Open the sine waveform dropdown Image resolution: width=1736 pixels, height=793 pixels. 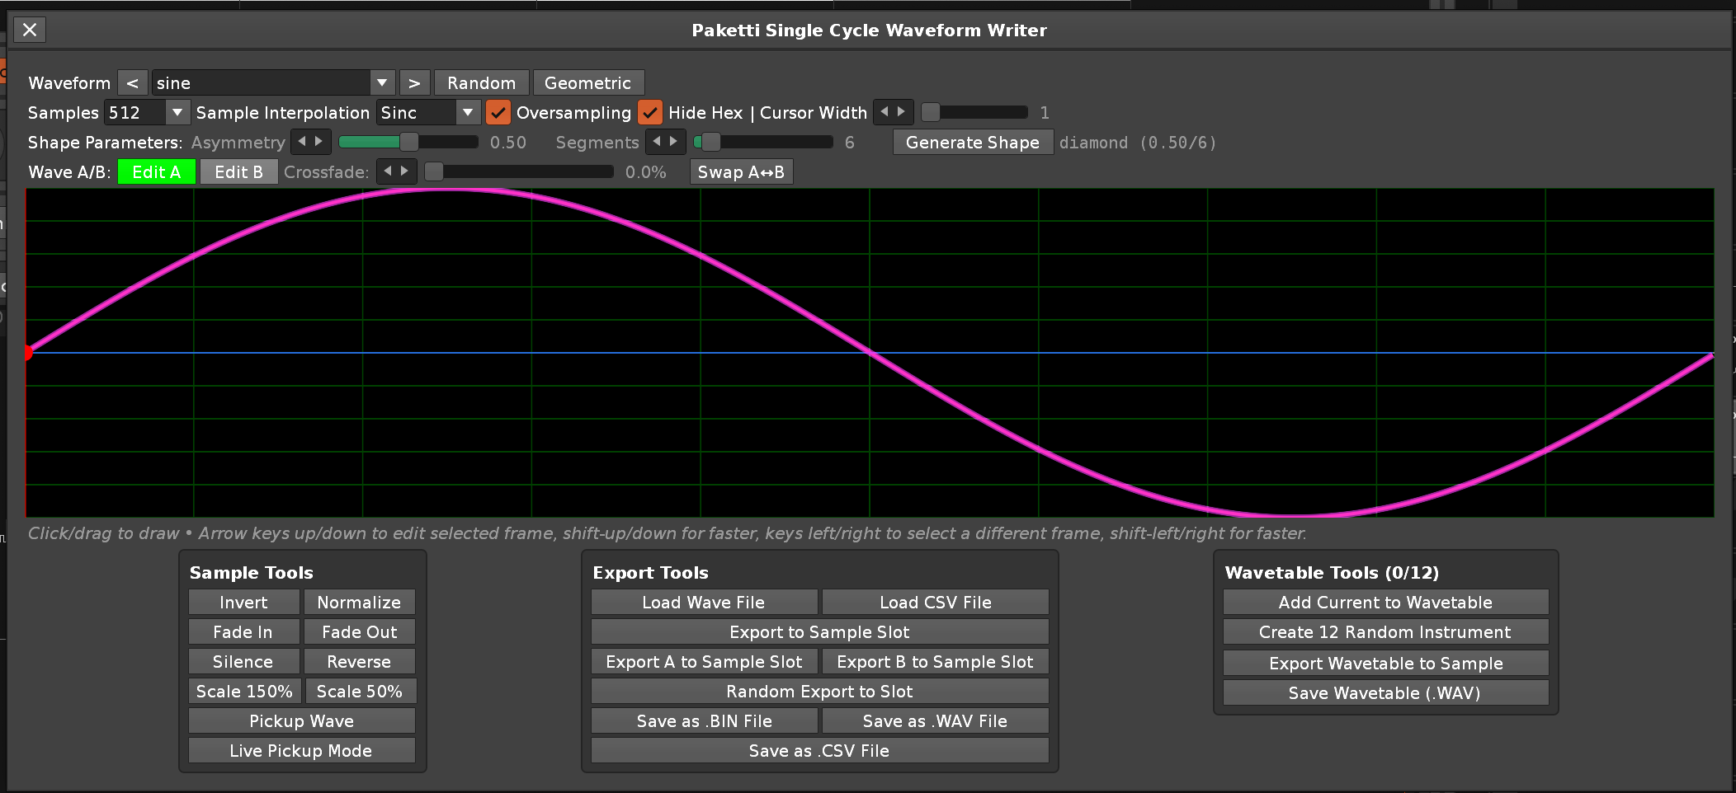click(381, 83)
